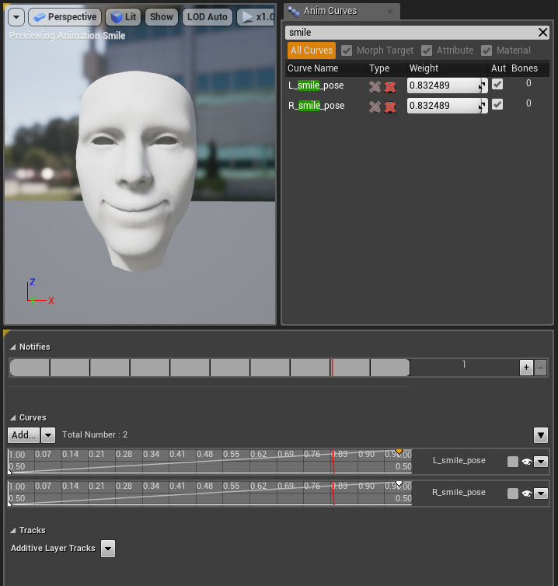Open the Lit view mode button

coord(123,17)
